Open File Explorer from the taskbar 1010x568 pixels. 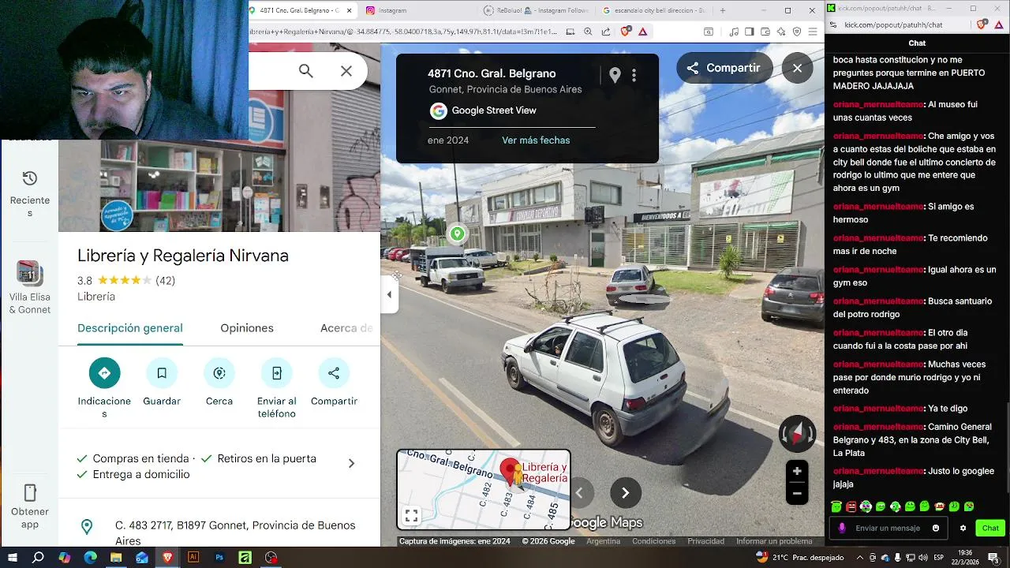[x=116, y=557]
